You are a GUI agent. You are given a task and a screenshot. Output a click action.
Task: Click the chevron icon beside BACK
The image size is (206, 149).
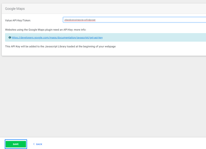tap(34, 144)
